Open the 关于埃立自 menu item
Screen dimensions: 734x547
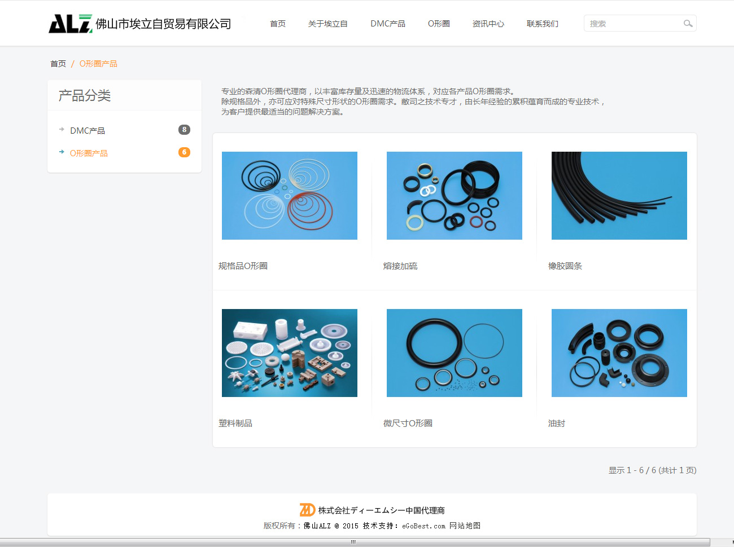[x=327, y=24]
